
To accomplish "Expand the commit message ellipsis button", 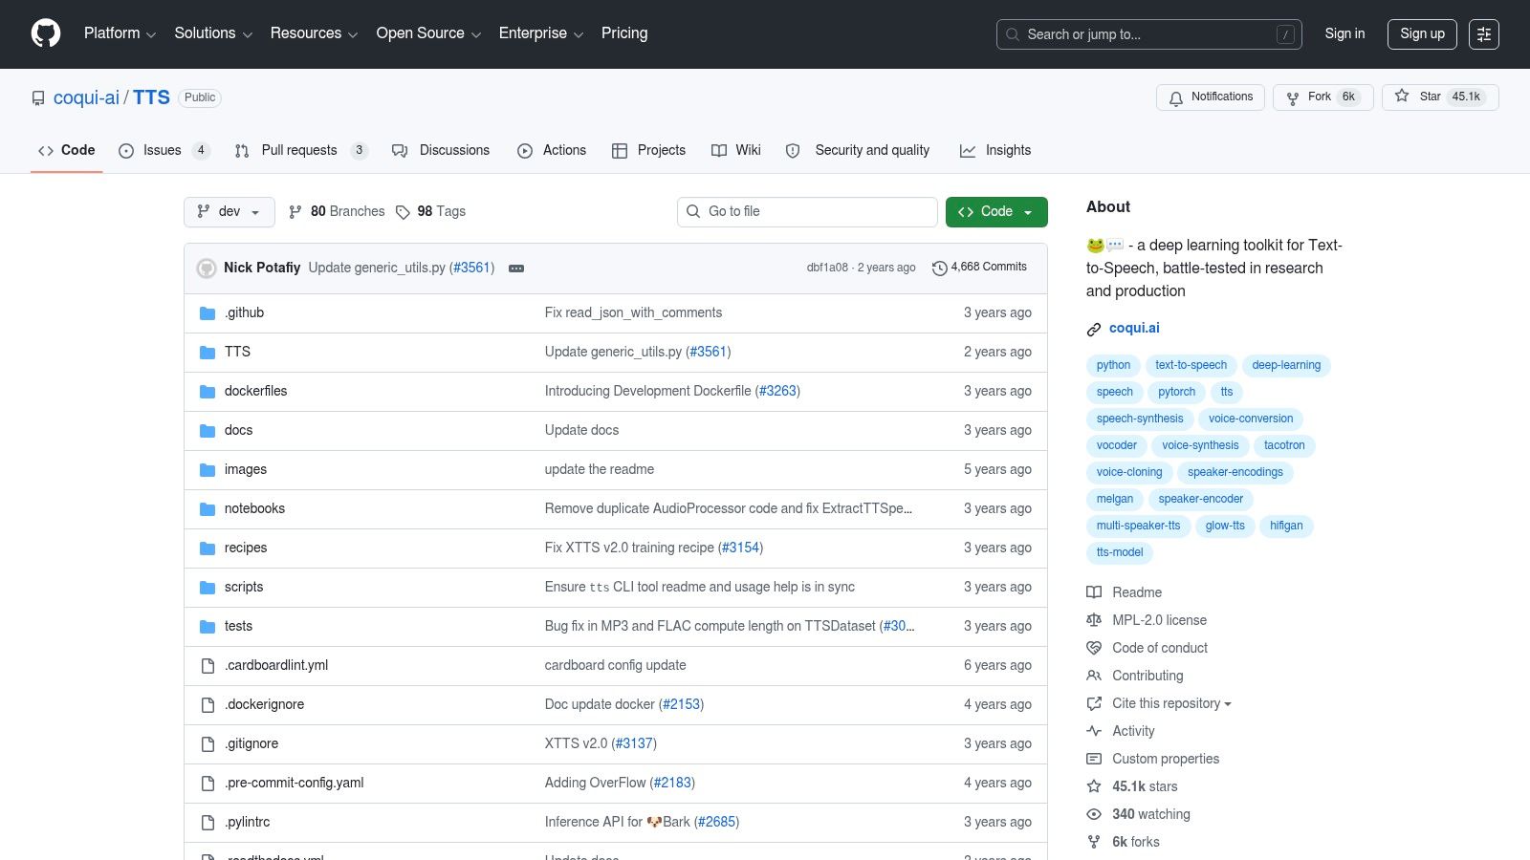I will point(516,269).
